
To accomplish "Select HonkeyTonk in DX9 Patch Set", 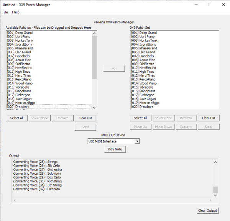I will (x=148, y=41).
